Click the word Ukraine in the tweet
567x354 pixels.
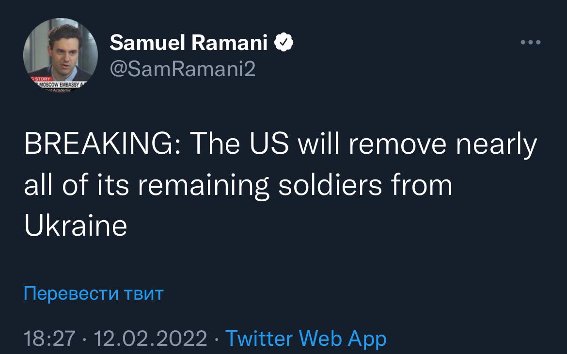[x=76, y=225]
